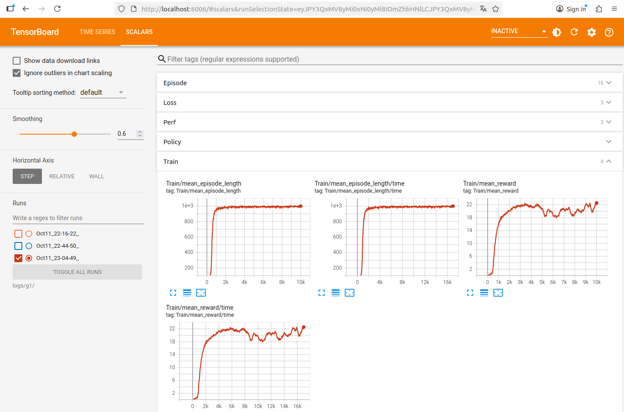Expand Train/mean_reward chart to full size

point(470,293)
